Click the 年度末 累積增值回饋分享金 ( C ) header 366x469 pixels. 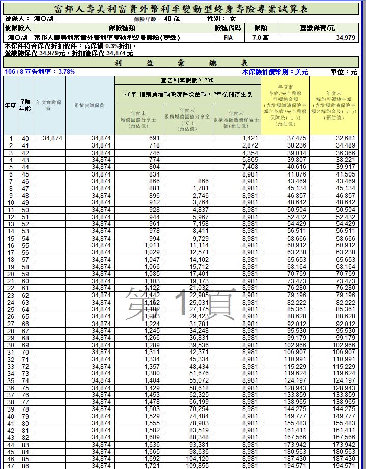(x=187, y=120)
